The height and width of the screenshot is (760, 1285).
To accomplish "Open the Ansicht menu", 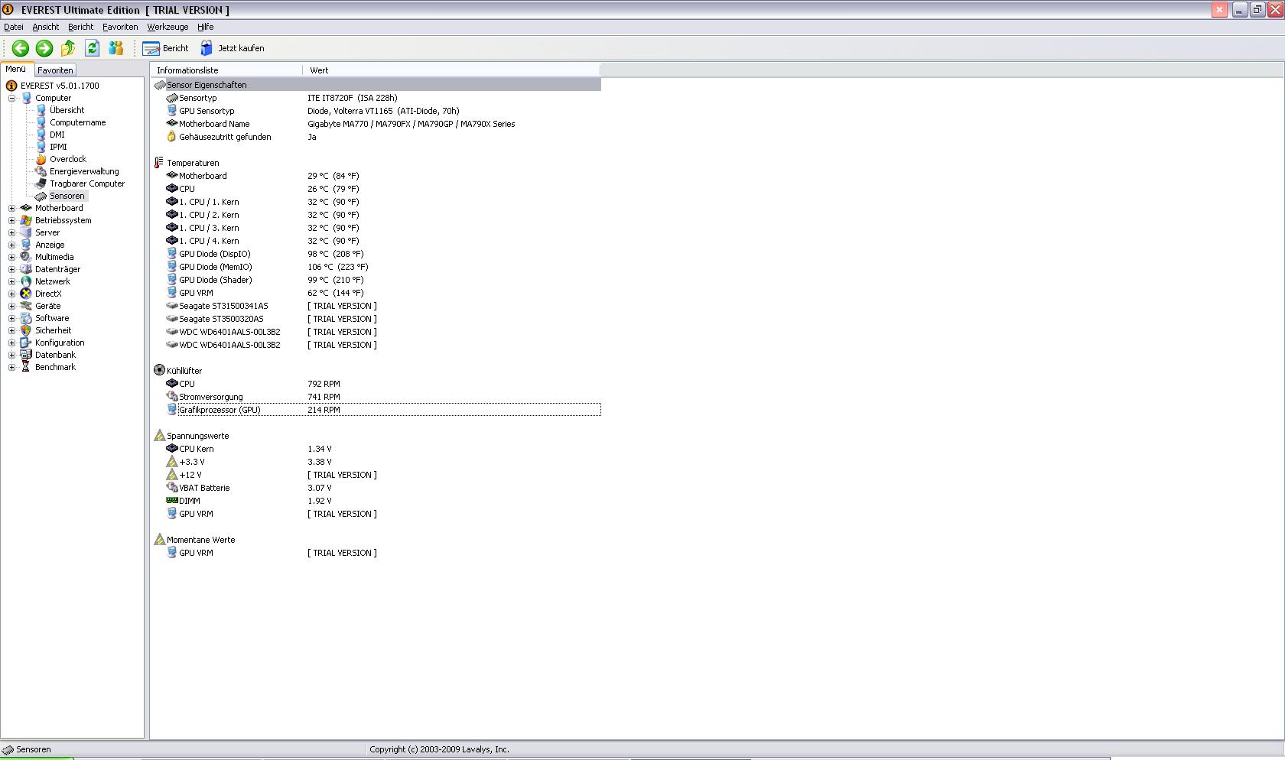I will (x=45, y=27).
